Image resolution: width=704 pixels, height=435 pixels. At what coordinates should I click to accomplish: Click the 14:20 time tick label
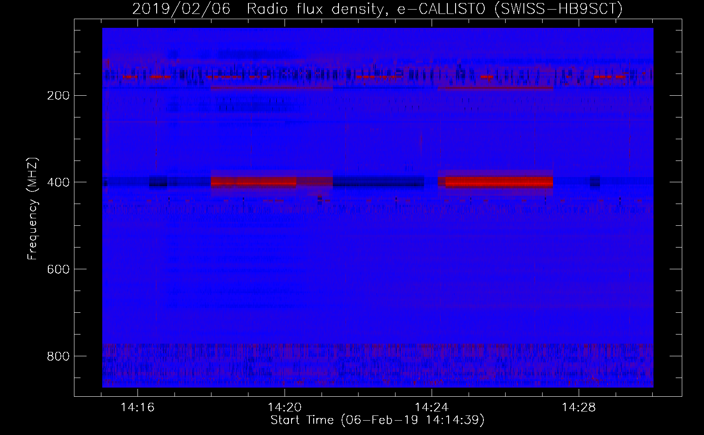click(285, 408)
